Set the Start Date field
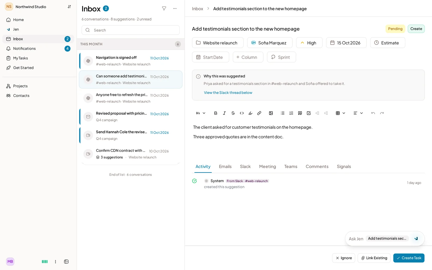The image size is (432, 270). [211, 57]
